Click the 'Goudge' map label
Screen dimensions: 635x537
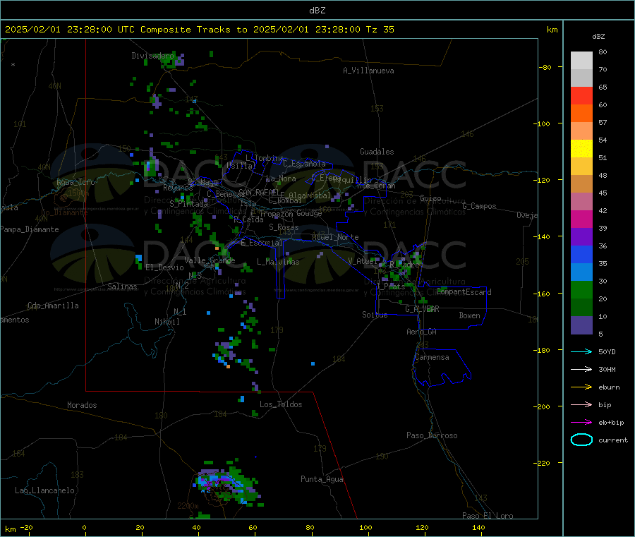click(309, 213)
